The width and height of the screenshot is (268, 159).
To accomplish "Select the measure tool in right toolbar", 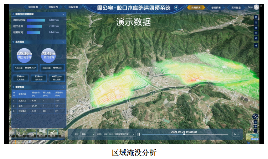I will coord(256,22).
